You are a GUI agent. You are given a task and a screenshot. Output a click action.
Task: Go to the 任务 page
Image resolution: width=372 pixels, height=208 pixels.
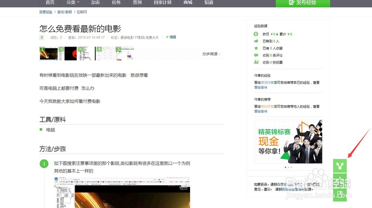[x=116, y=2]
